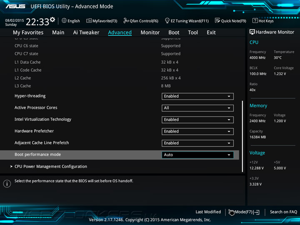This screenshot has width=300, height=225.
Task: Click the ASUS logo
Action: 15,6
